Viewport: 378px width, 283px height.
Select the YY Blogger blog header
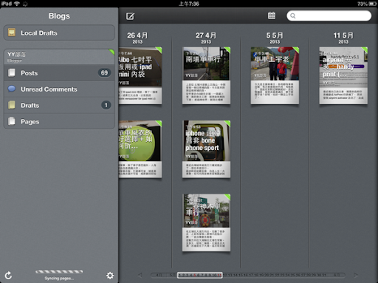tap(59, 57)
